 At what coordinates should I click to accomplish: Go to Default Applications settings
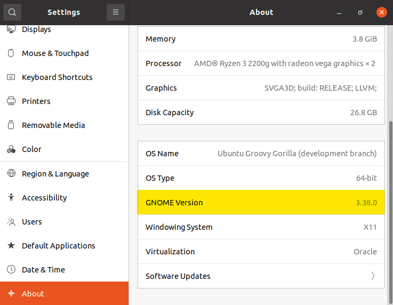coord(64,246)
